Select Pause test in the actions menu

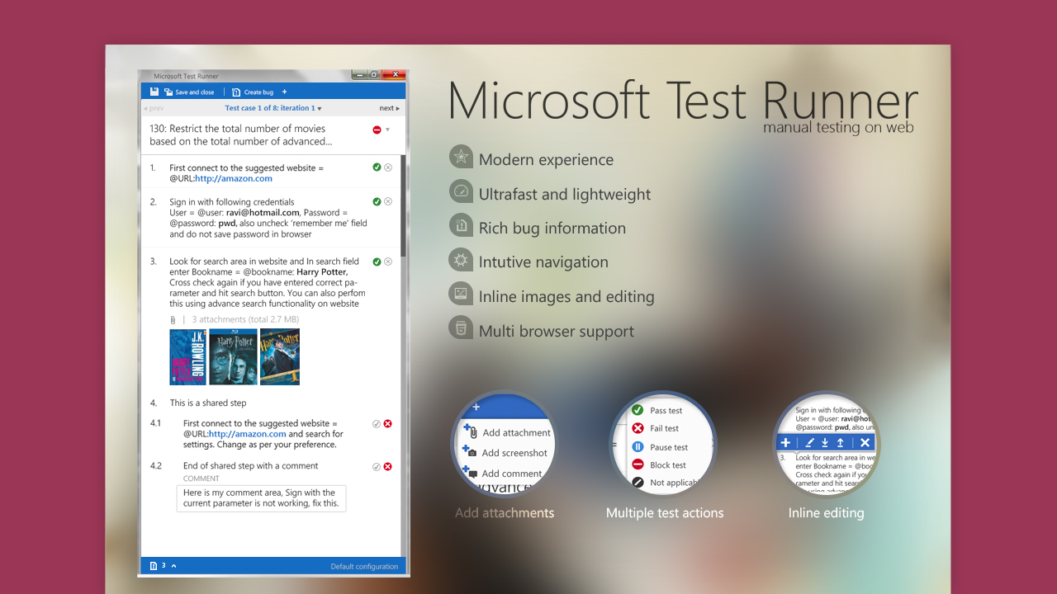(660, 447)
